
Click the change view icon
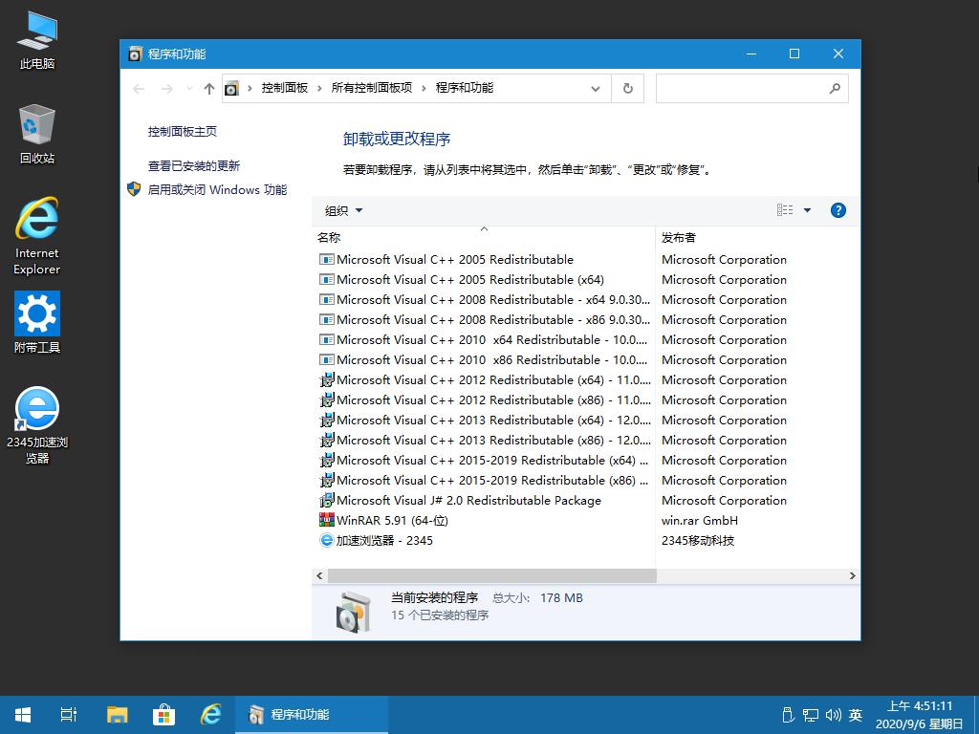[785, 210]
